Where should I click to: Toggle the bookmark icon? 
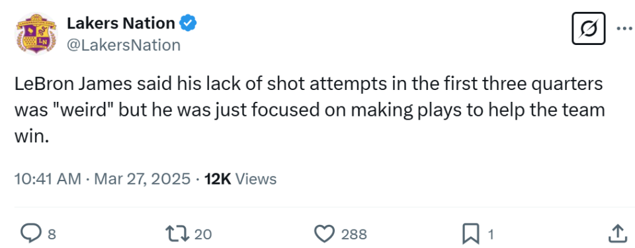tap(472, 234)
